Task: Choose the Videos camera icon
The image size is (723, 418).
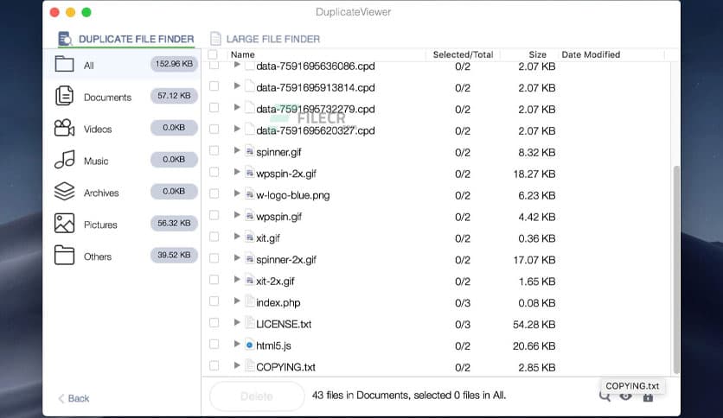Action: click(64, 128)
